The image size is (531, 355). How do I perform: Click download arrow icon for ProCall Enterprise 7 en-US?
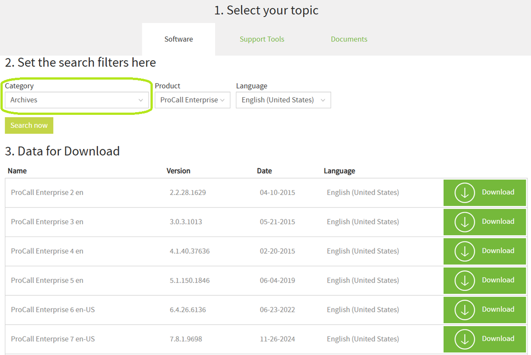[465, 339]
